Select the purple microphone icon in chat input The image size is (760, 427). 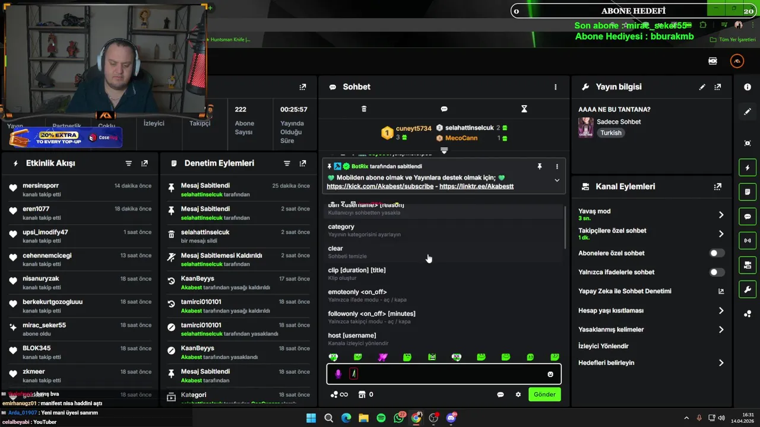[338, 374]
